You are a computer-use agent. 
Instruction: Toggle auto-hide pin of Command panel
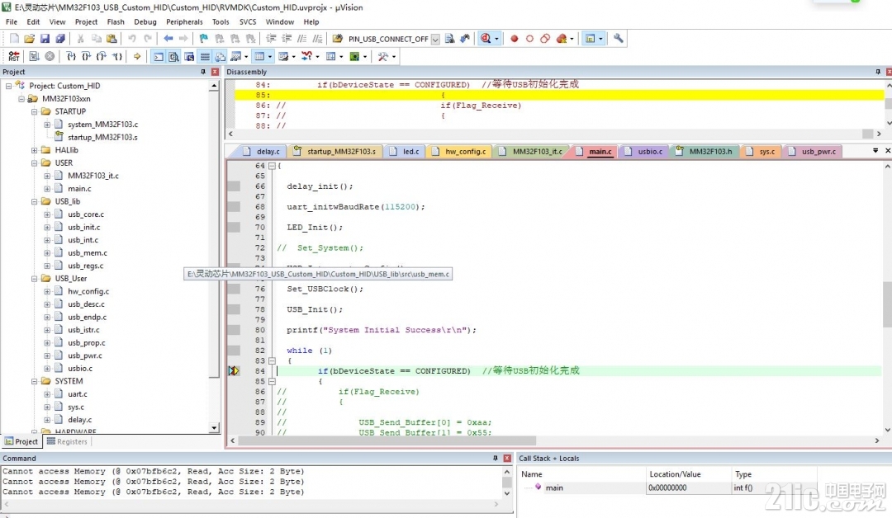pos(496,458)
